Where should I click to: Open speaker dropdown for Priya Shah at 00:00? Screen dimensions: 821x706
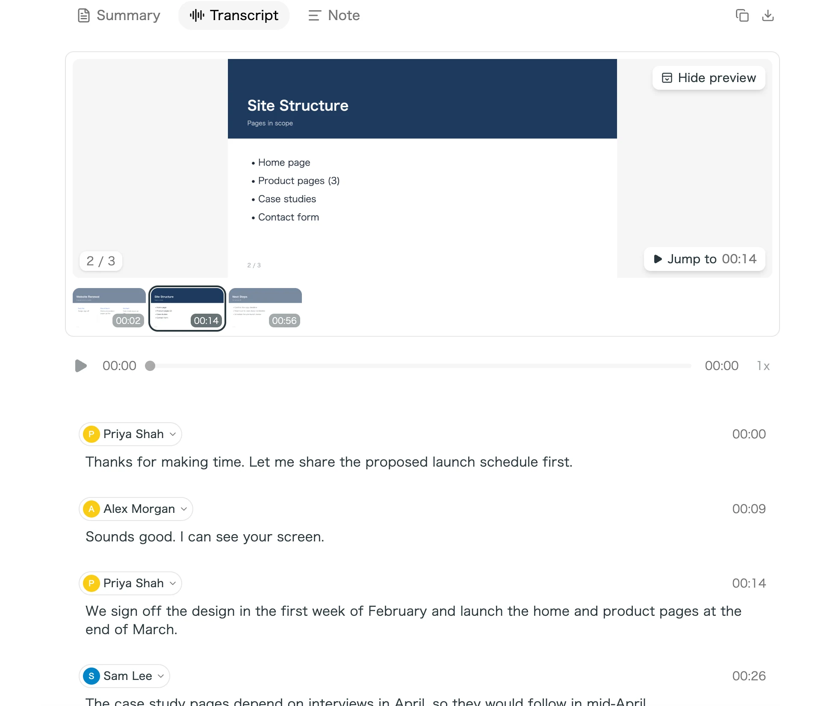(x=130, y=434)
